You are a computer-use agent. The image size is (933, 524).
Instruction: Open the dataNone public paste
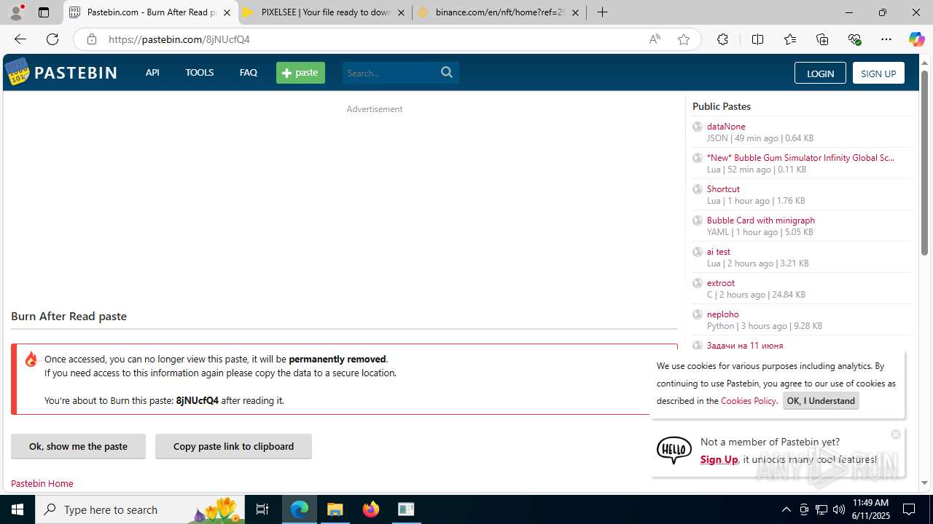click(x=726, y=126)
